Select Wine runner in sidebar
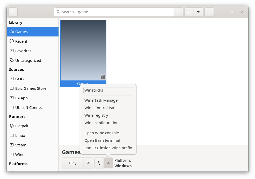The height and width of the screenshot is (179, 255). (33, 155)
